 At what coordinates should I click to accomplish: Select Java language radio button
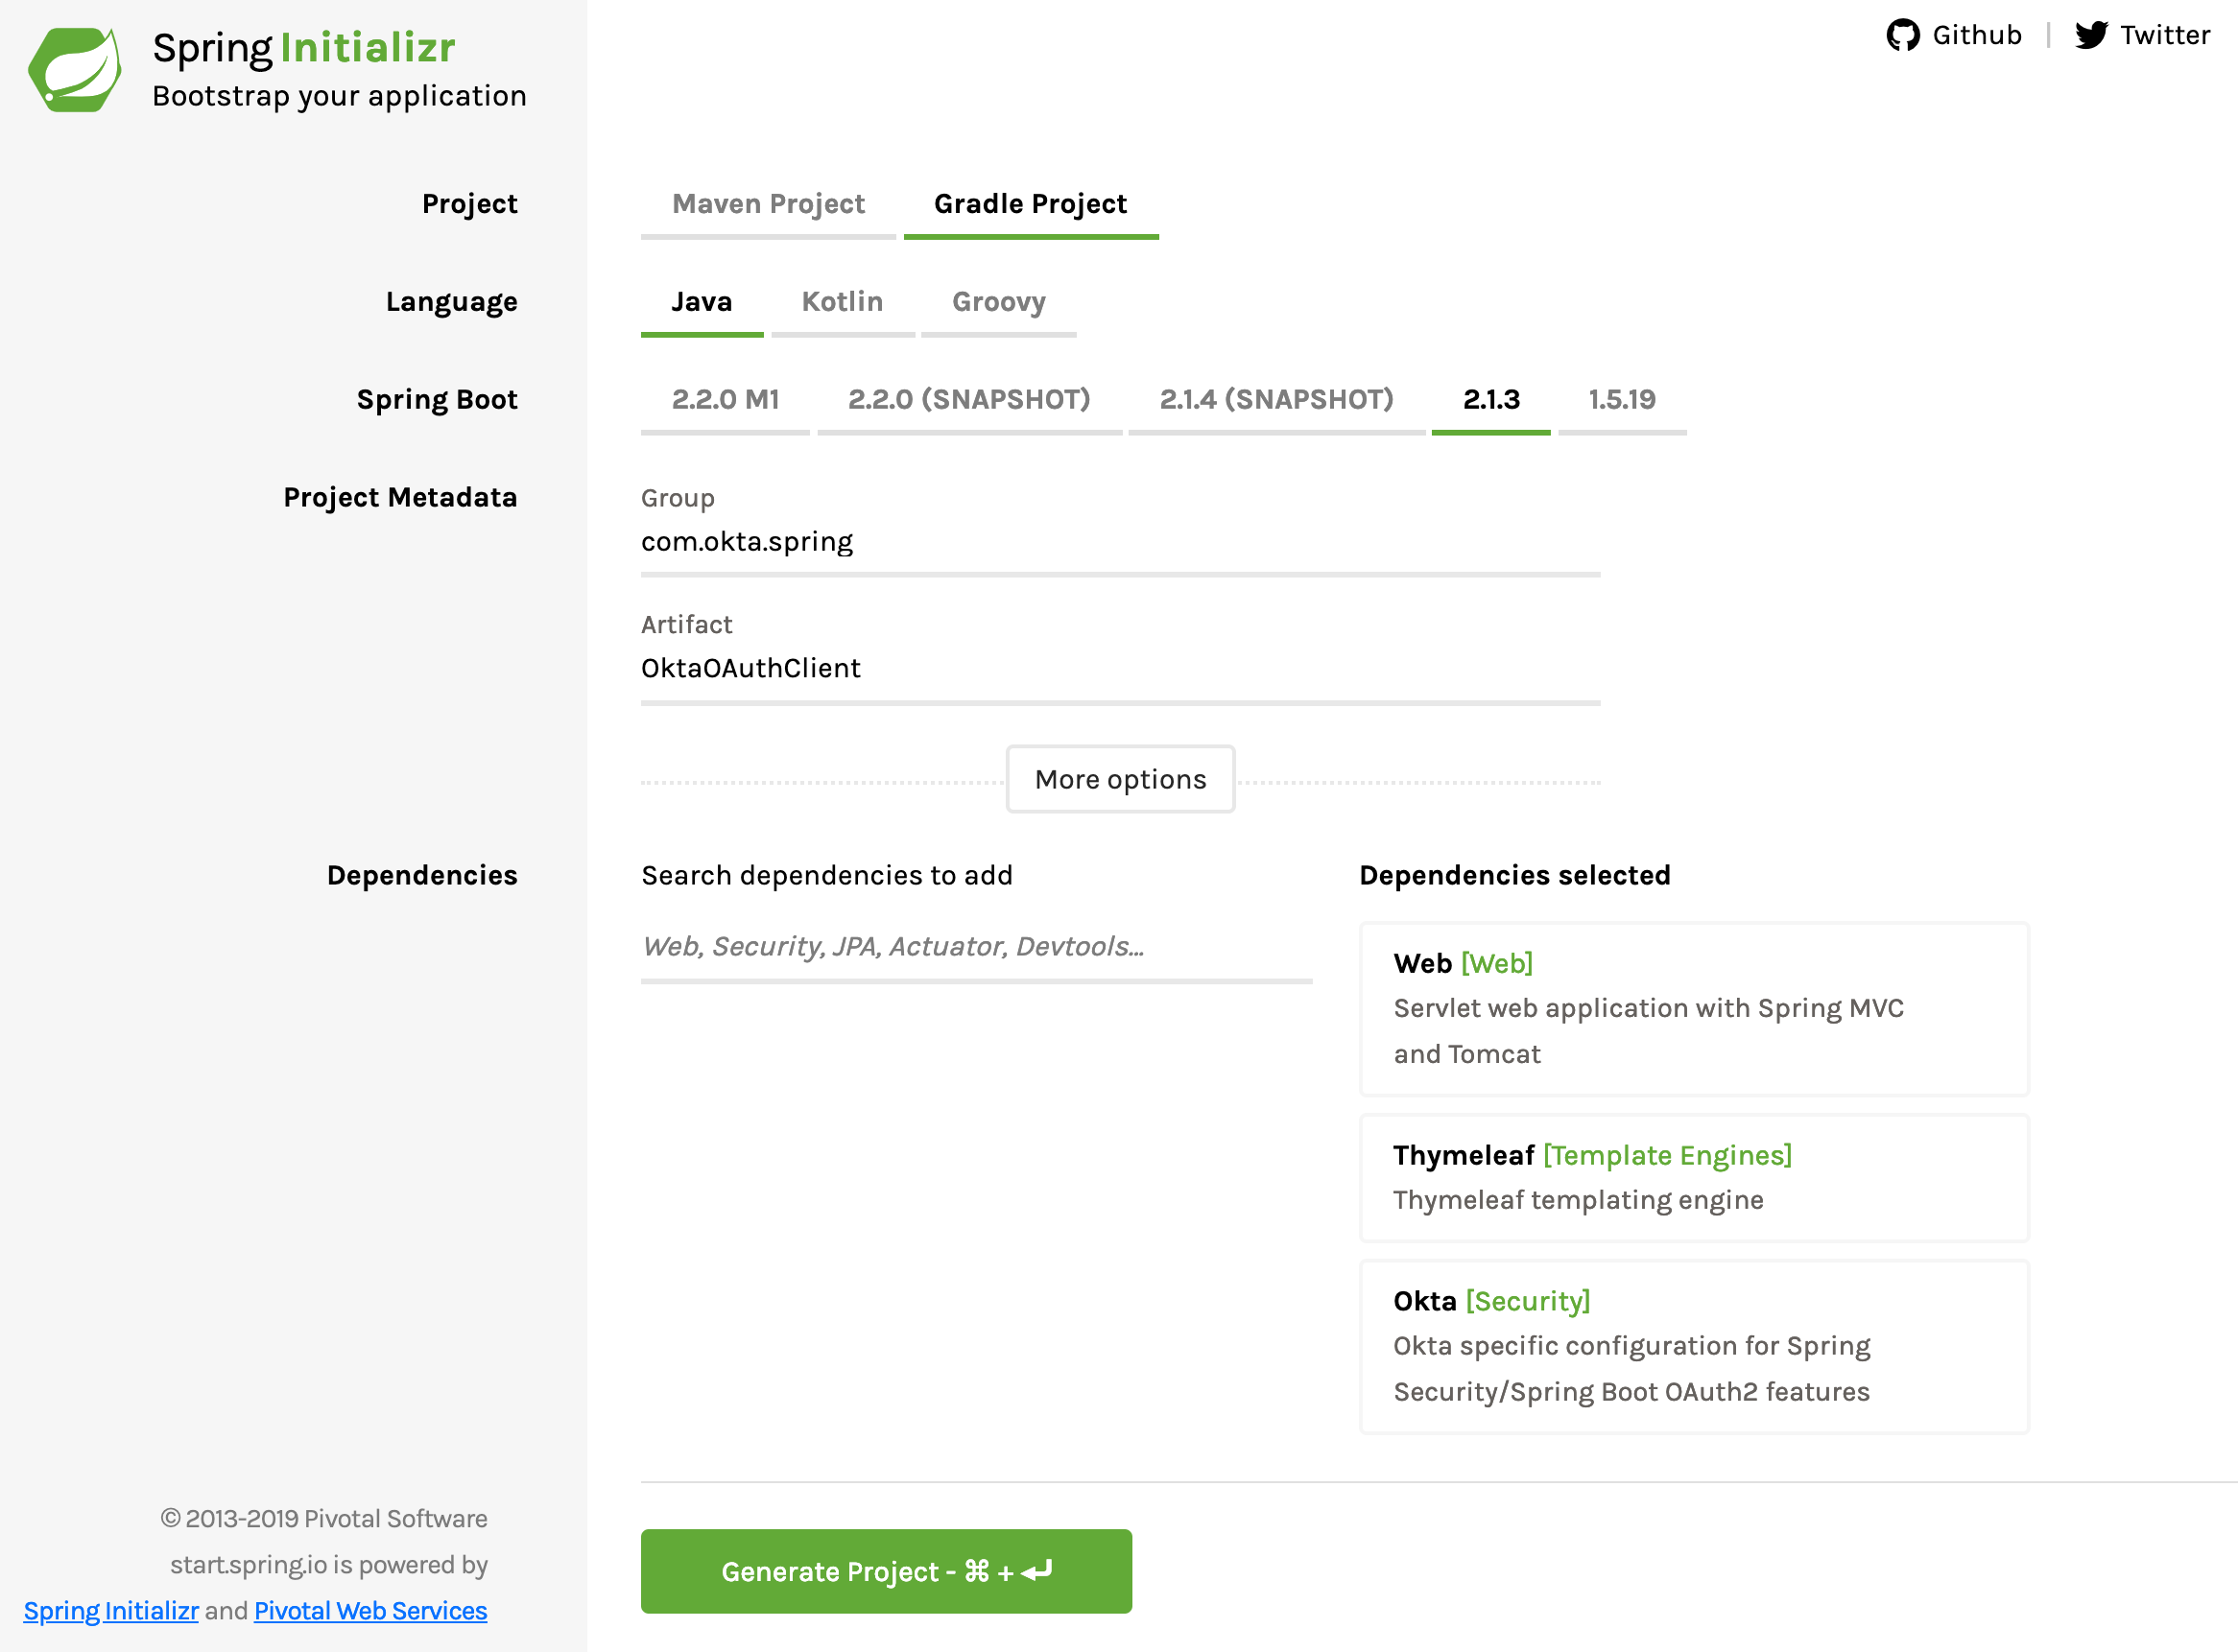pyautogui.click(x=703, y=302)
